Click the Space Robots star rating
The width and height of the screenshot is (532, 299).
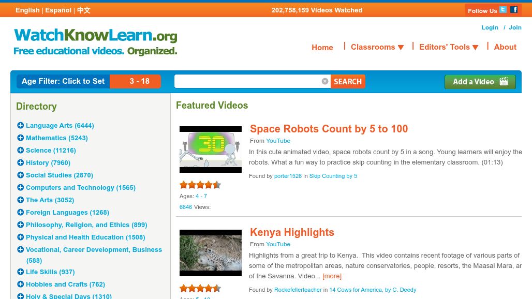point(200,185)
